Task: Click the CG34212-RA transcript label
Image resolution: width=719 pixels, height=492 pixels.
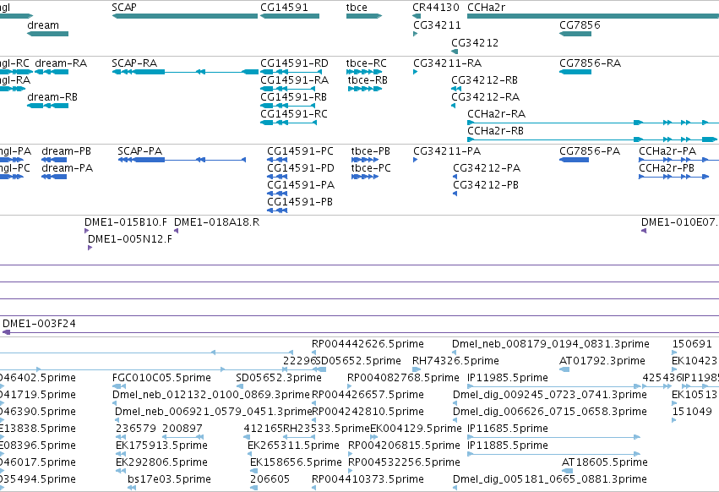Action: [485, 97]
